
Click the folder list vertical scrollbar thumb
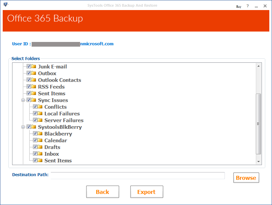(259, 124)
